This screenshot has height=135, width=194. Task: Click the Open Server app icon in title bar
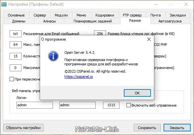(4, 4)
